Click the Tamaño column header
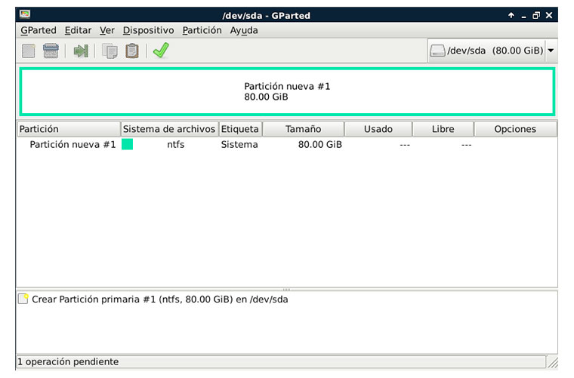 pyautogui.click(x=304, y=129)
